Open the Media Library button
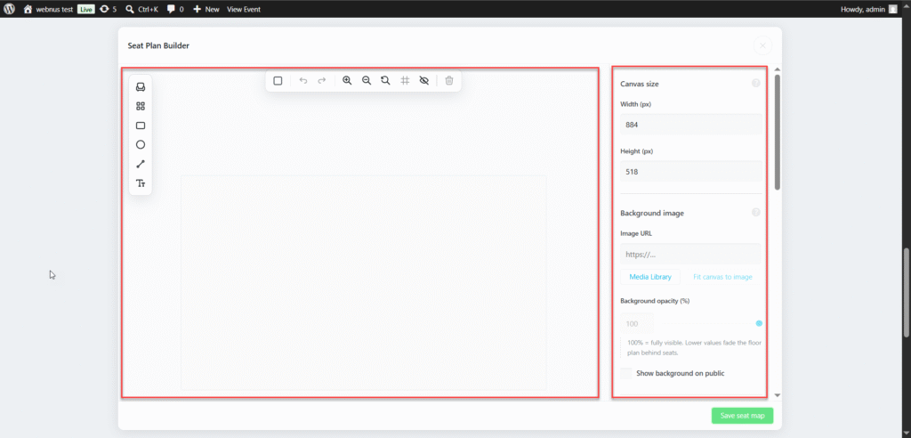Screen dimensions: 911x438 pos(650,277)
